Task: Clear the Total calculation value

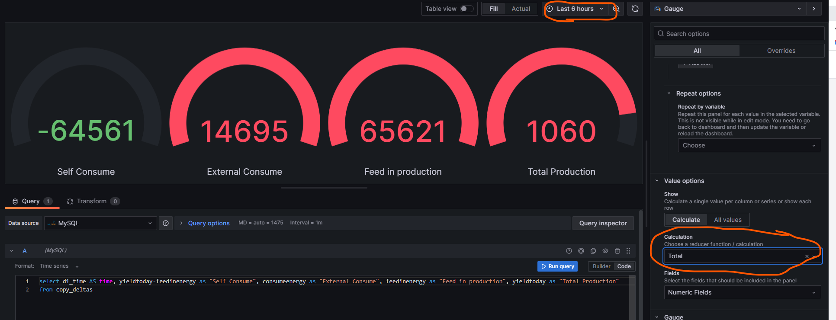Action: 807,256
